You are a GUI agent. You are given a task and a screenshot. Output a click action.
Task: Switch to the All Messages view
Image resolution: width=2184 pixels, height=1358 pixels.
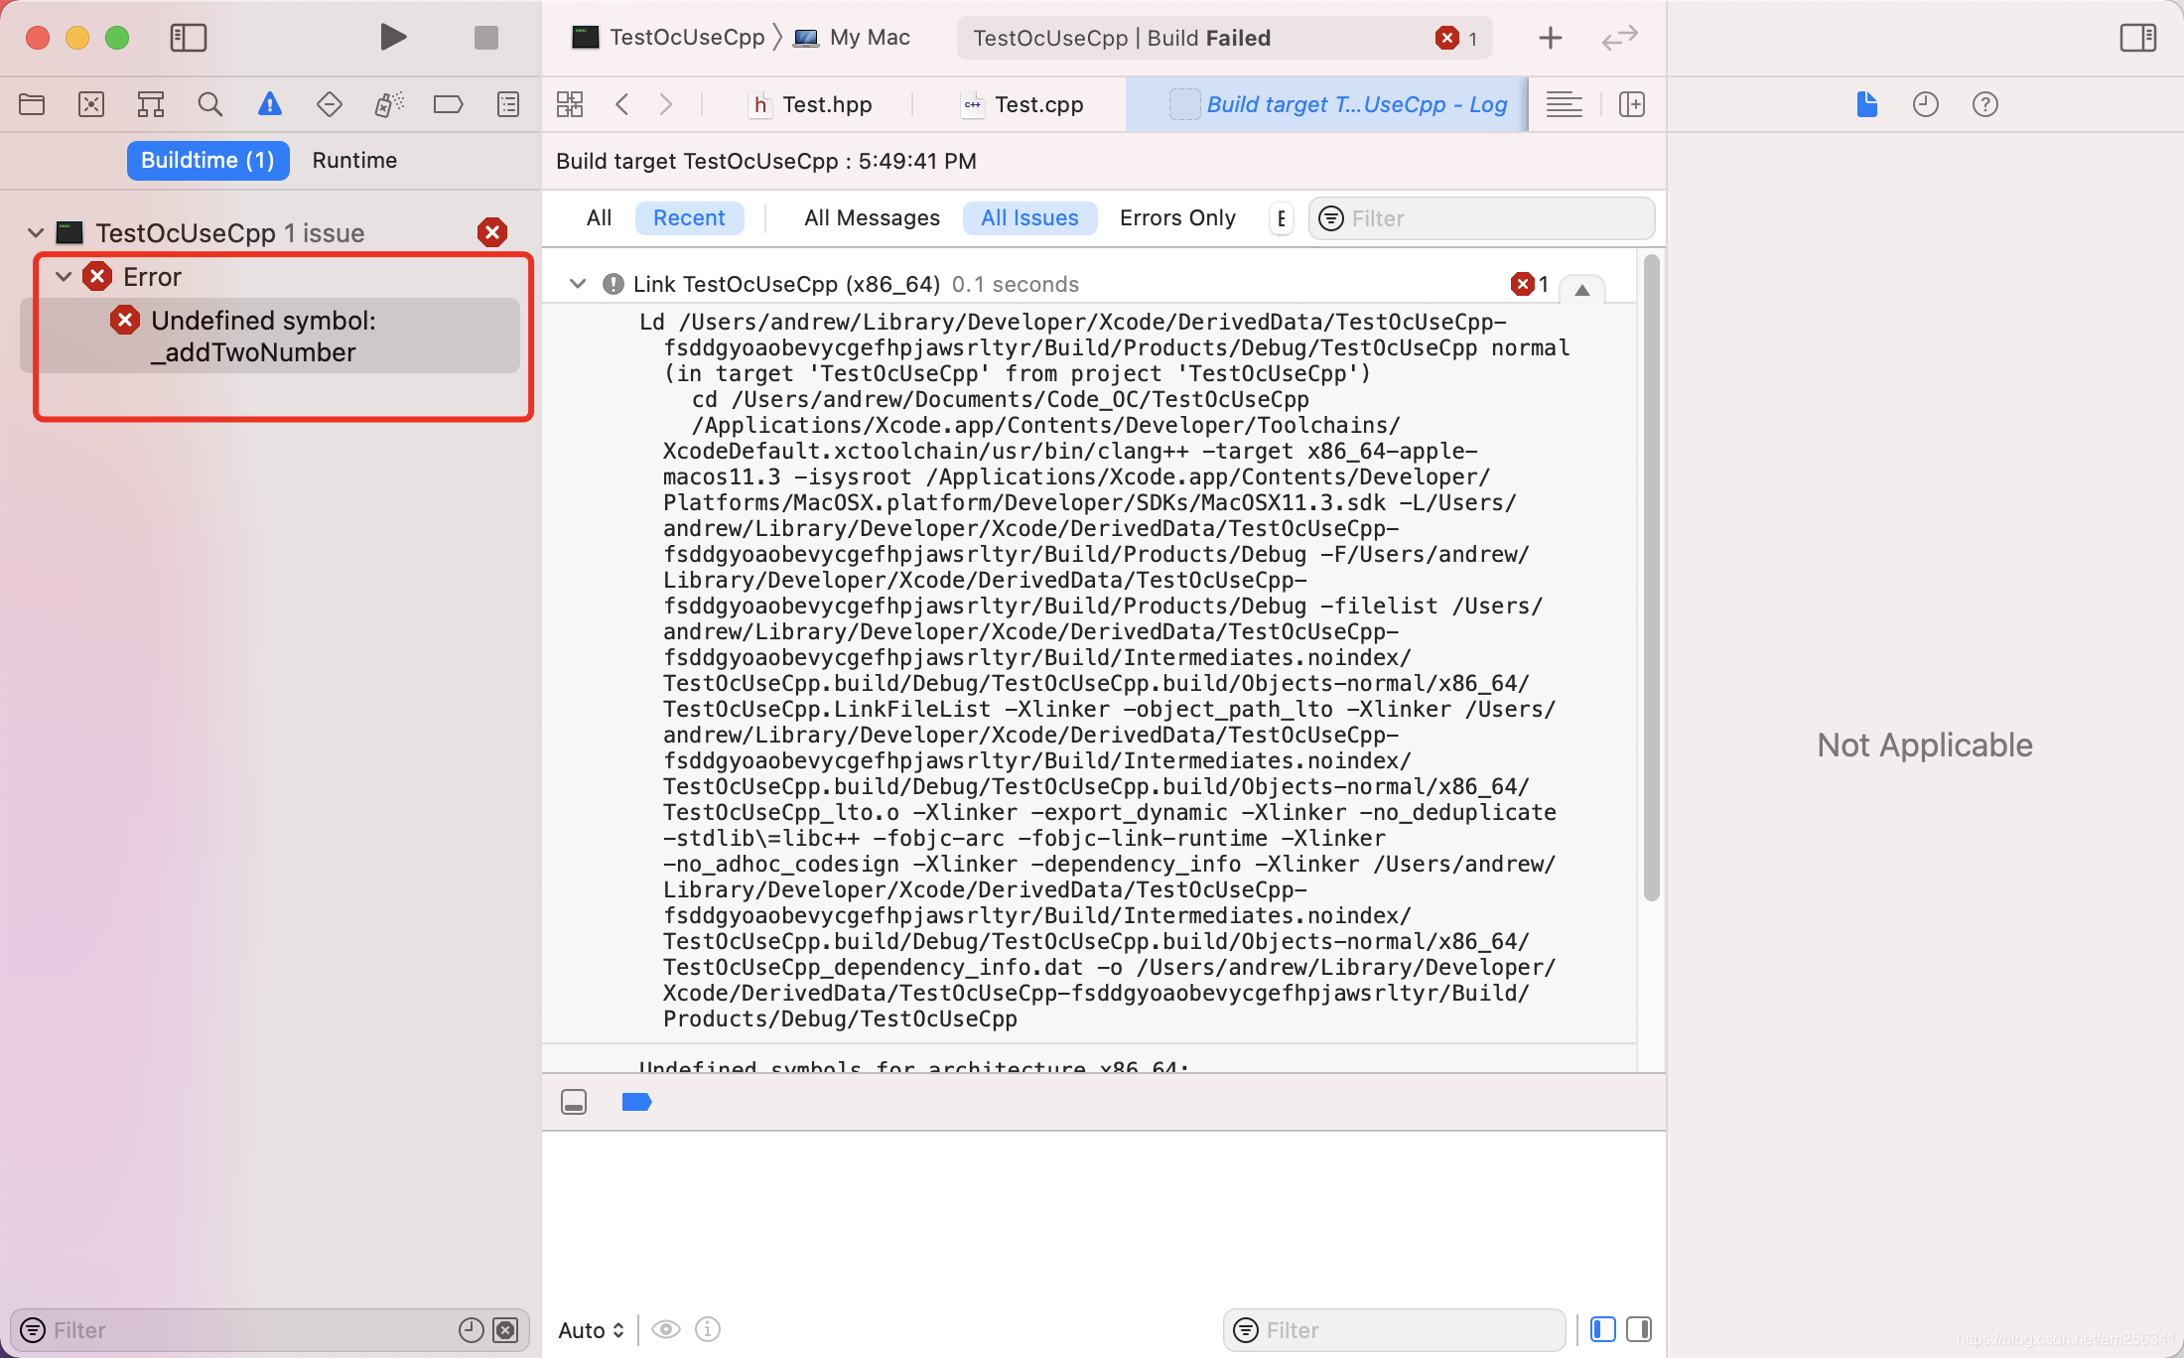click(x=872, y=217)
